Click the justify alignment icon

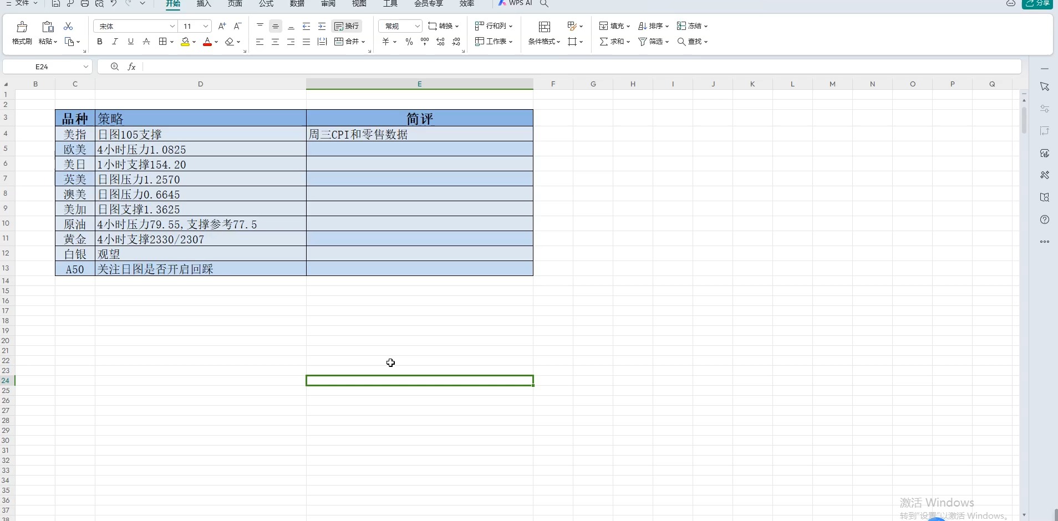(x=306, y=42)
